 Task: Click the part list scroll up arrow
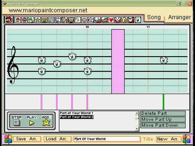[137, 113]
